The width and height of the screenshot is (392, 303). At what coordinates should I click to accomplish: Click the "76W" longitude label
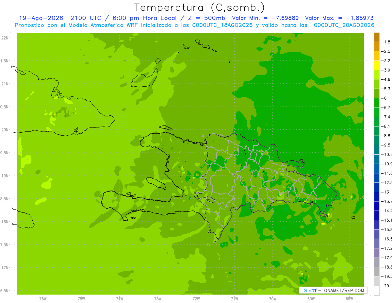[x=43, y=299]
